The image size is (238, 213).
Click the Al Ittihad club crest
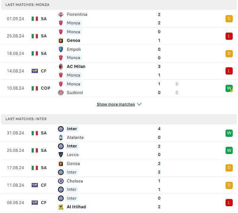tap(61, 207)
